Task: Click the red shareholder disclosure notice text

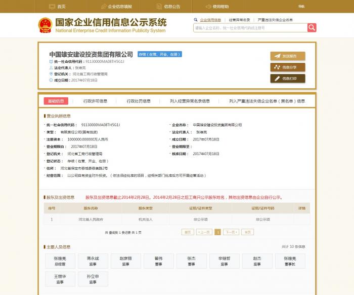Action: click(x=184, y=197)
